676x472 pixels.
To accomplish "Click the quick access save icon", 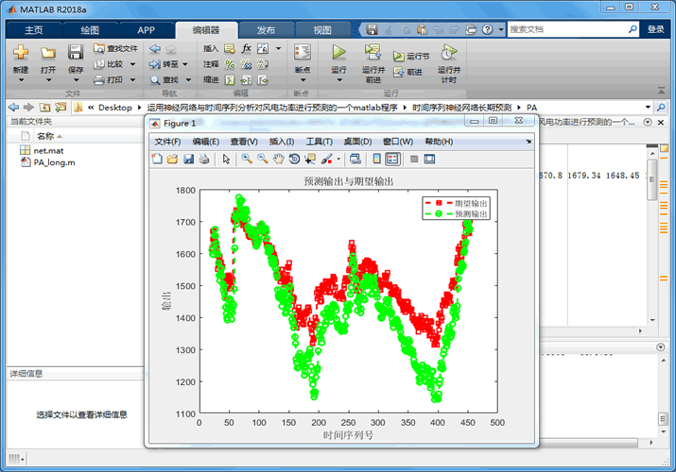I will pos(373,29).
